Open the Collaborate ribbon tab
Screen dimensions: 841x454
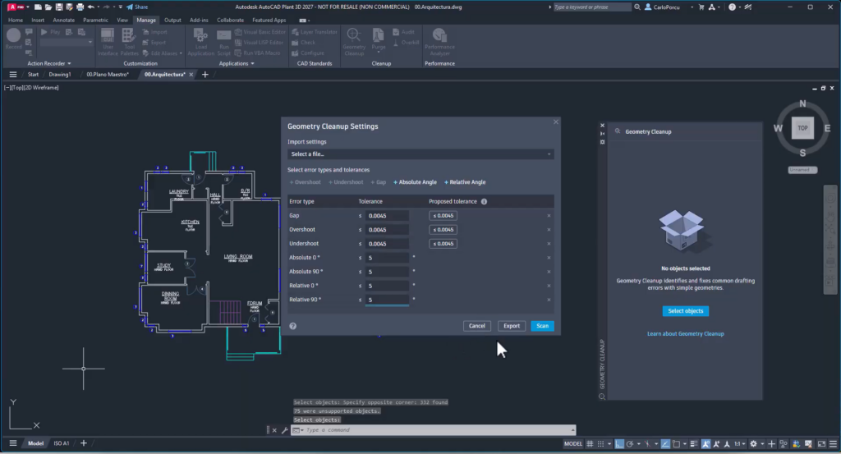point(230,21)
